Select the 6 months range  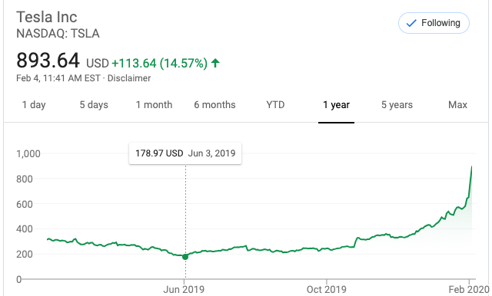point(214,105)
